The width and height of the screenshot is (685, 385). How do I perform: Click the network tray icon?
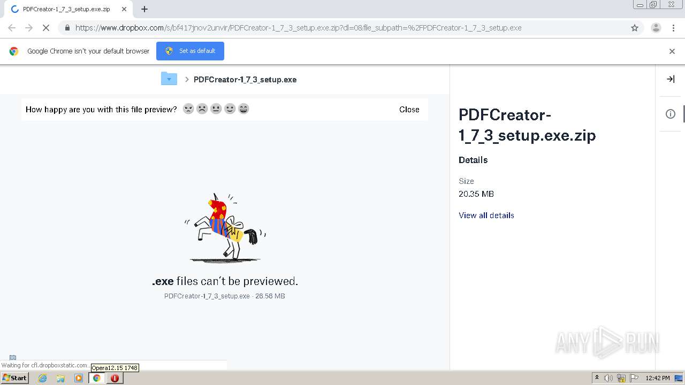[621, 378]
